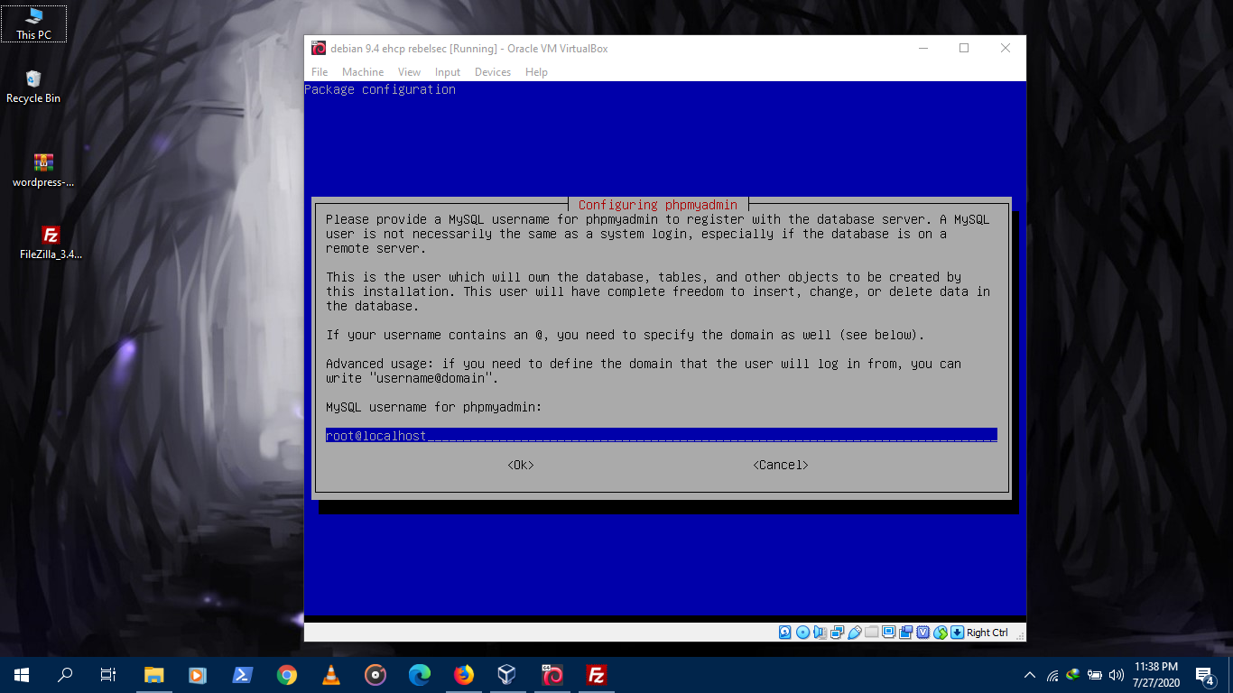Open the Devices menu

(x=493, y=72)
